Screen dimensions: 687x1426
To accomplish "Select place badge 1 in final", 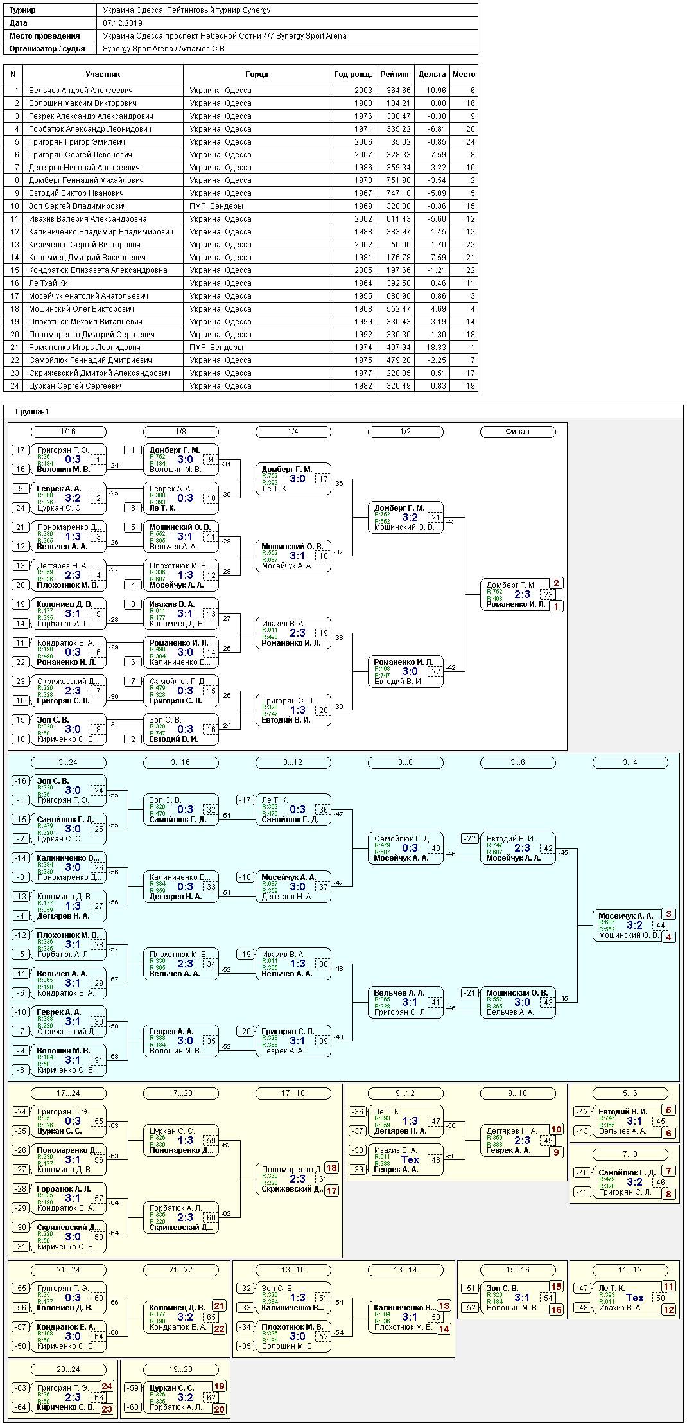I will tap(557, 606).
